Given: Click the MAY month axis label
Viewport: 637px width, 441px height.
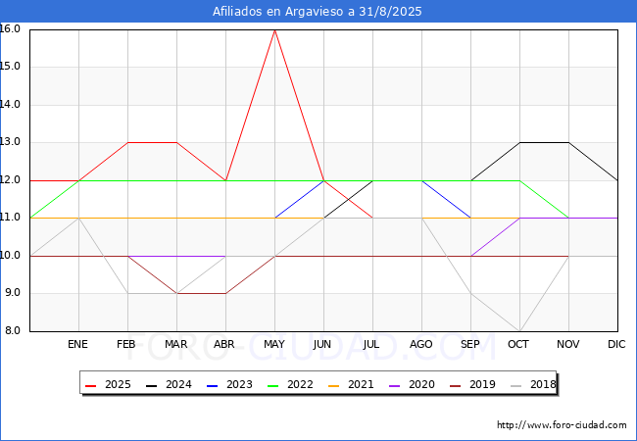Looking at the screenshot, I should click(274, 344).
